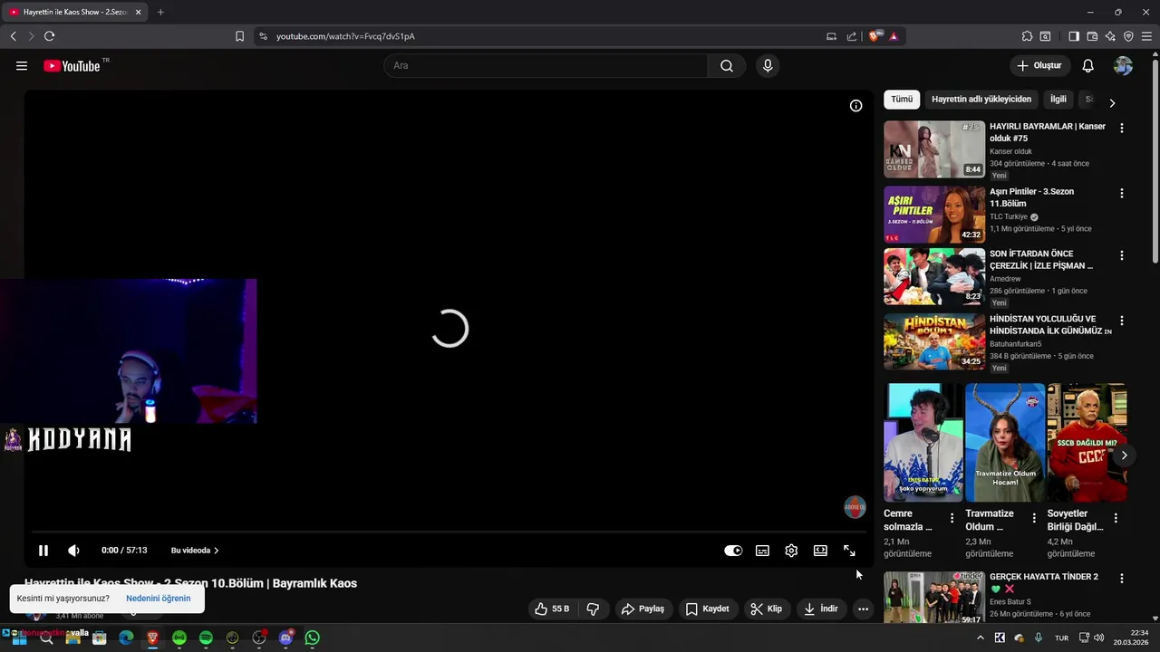The width and height of the screenshot is (1160, 652).
Task: Toggle the browser sidebar panel
Action: coord(1074,36)
